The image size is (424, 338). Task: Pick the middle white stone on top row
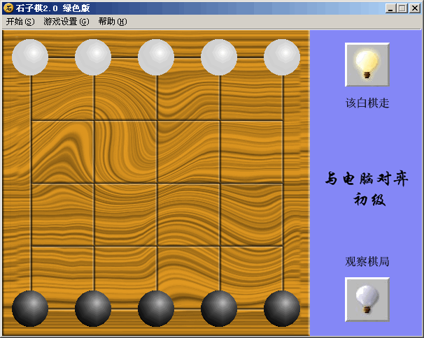[x=156, y=57]
